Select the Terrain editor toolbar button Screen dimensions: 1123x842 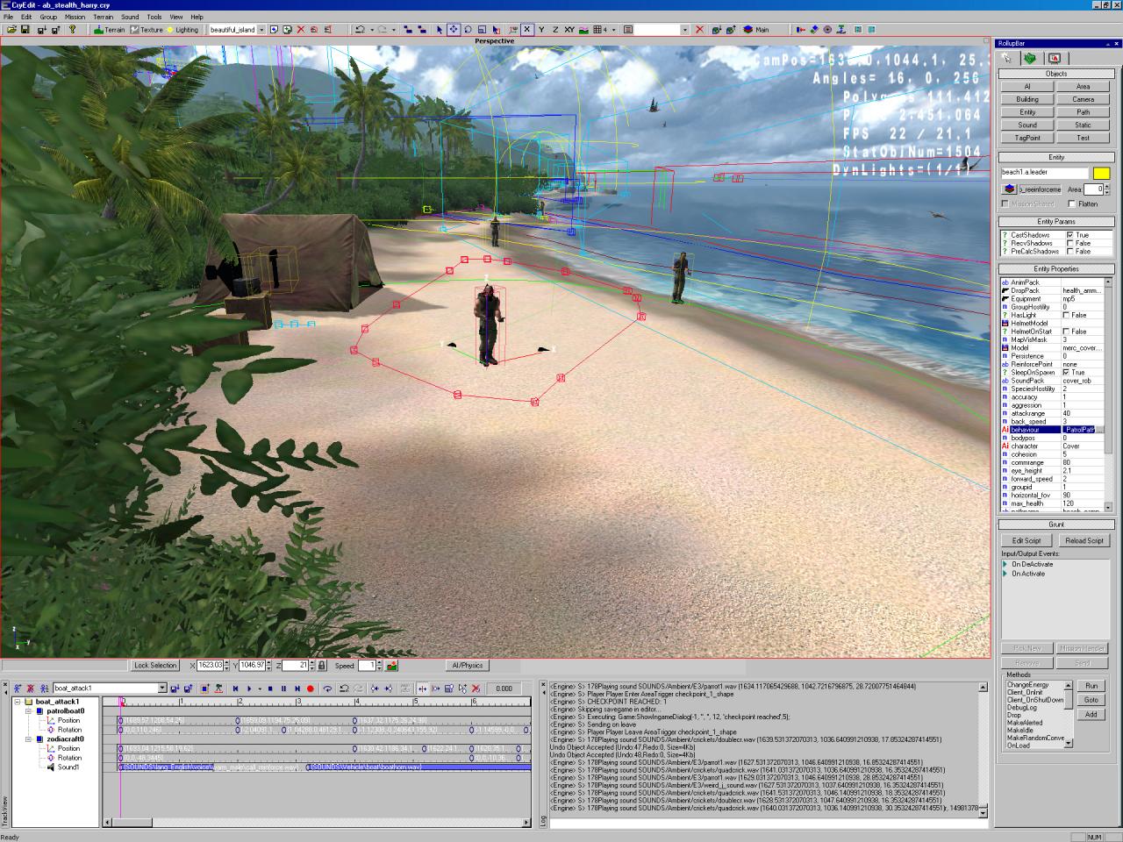[110, 30]
